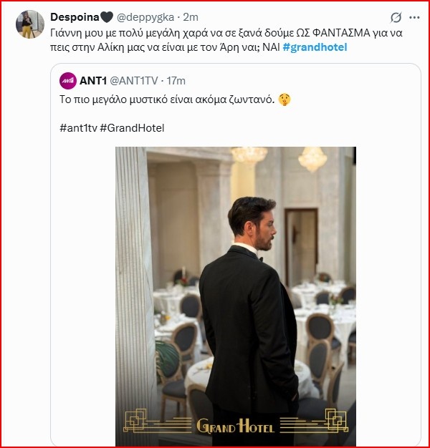Open Grok actions icon on tweet

coord(396,17)
